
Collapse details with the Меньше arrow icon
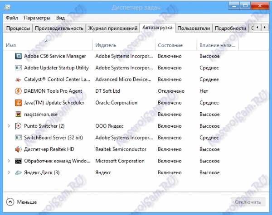(x=10, y=202)
